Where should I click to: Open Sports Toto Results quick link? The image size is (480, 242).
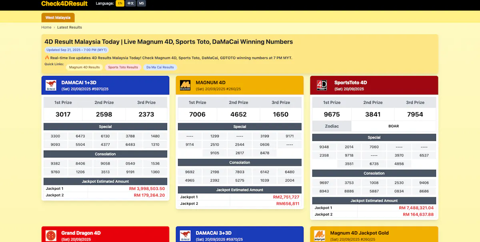(123, 67)
